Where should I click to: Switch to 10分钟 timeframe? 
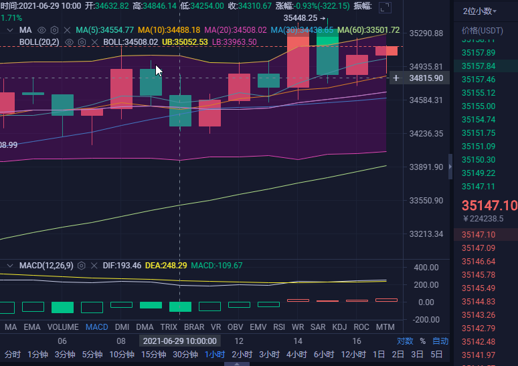click(122, 355)
